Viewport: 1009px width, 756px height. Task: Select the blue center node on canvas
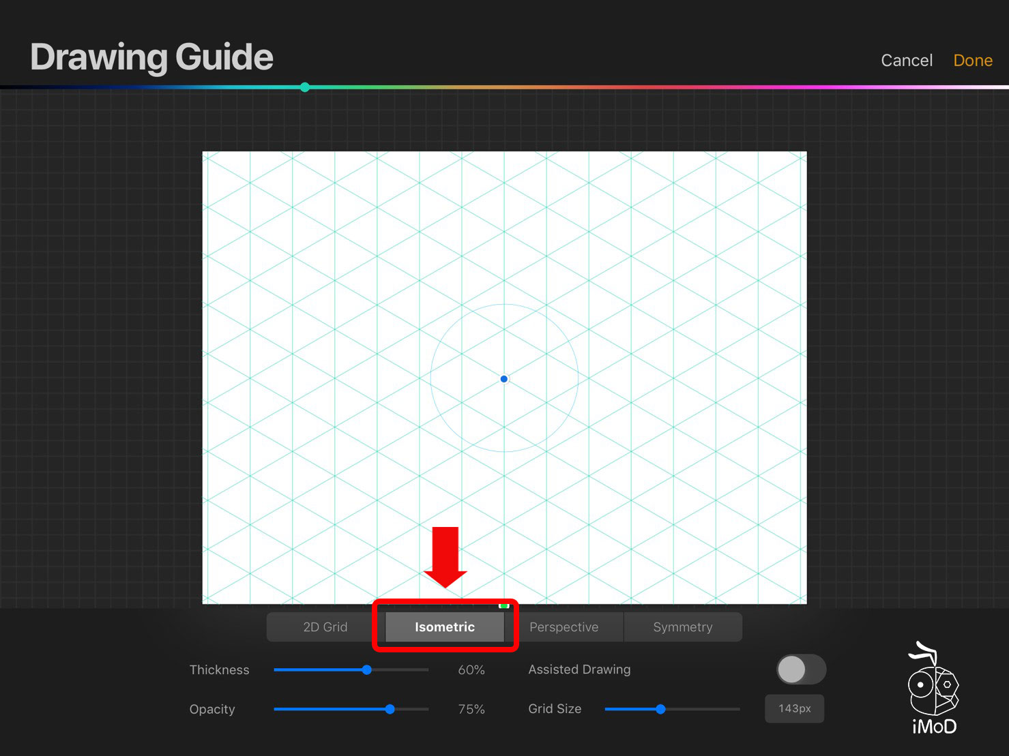coord(504,379)
